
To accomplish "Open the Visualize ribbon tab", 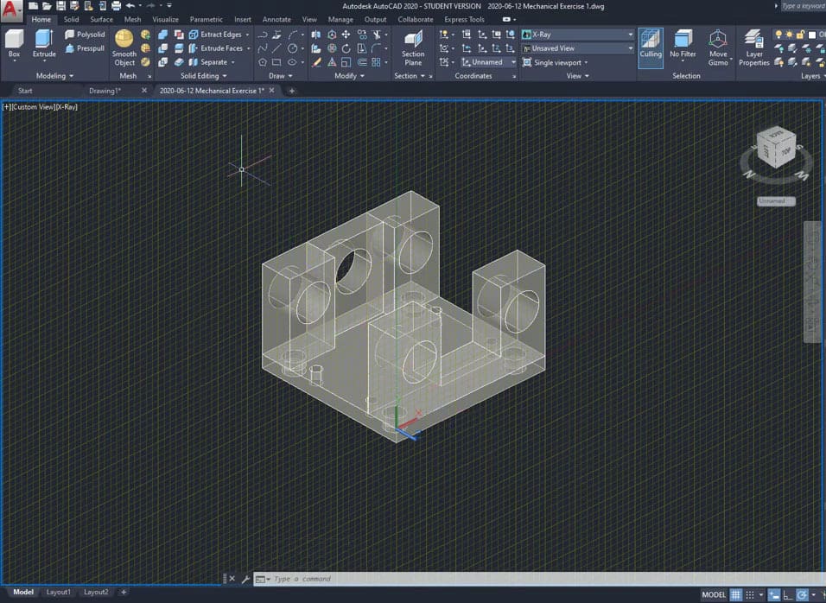I will point(165,20).
